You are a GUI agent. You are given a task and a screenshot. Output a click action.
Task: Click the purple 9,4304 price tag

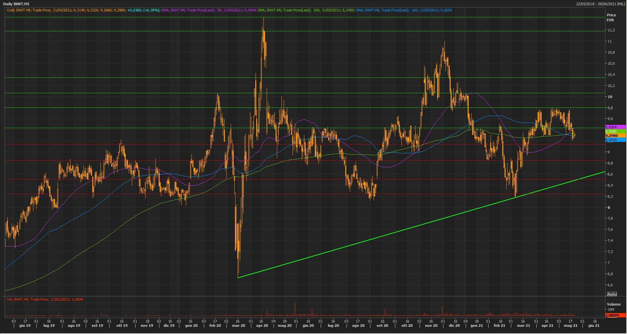pos(615,127)
